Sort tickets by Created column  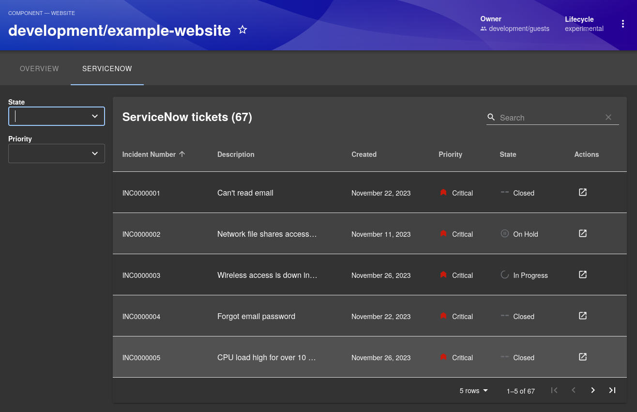tap(364, 154)
